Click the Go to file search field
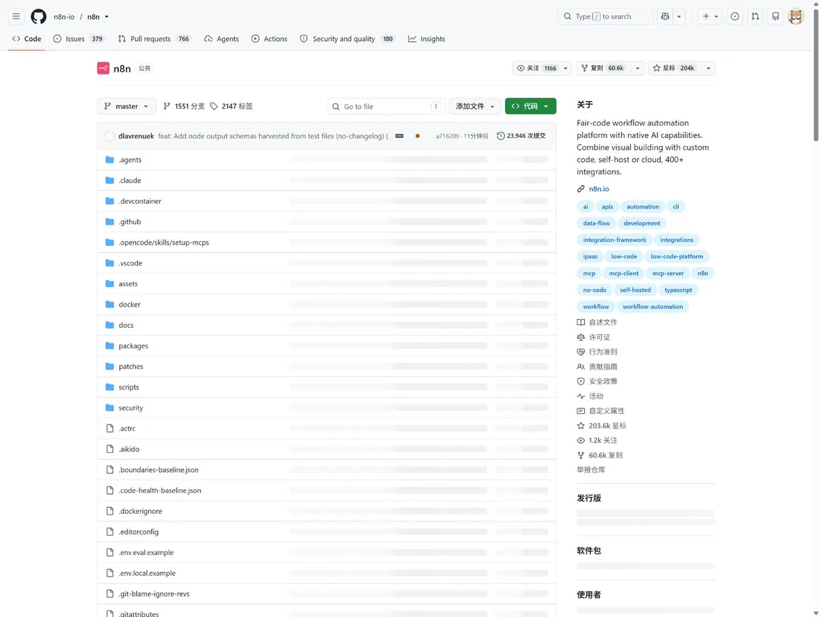This screenshot has height=617, width=820. point(386,107)
